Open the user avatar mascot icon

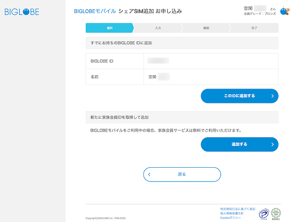tap(285, 11)
